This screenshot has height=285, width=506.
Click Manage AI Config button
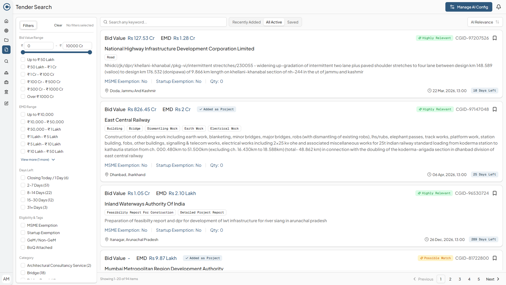tap(469, 7)
